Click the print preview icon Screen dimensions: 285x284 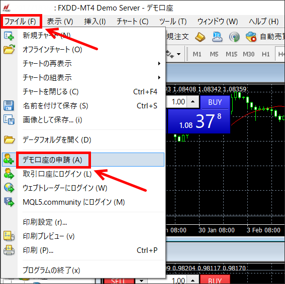pos(9,236)
